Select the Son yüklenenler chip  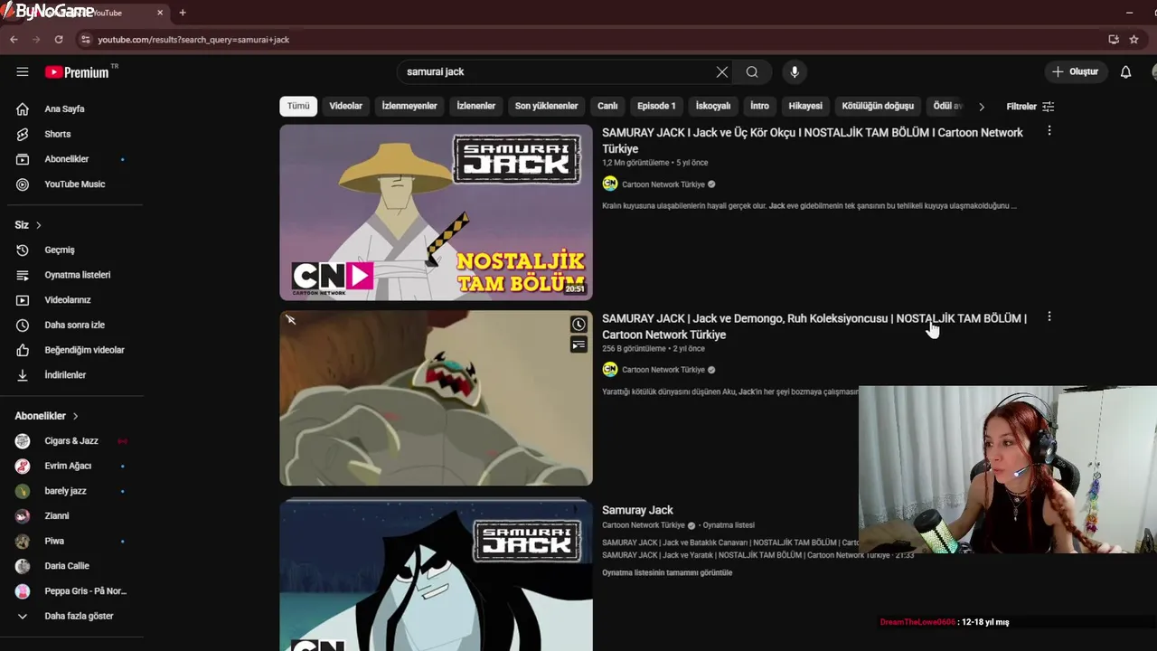click(546, 106)
